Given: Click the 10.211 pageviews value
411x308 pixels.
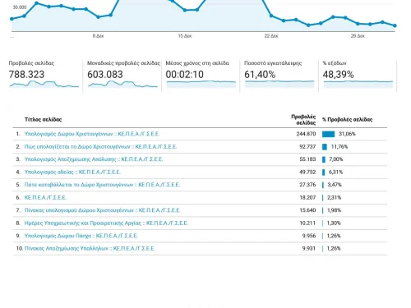Looking at the screenshot, I should 307,223.
